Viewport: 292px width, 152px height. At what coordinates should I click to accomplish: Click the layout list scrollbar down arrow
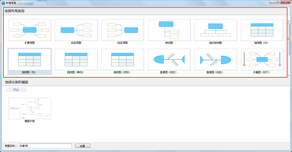point(289,76)
